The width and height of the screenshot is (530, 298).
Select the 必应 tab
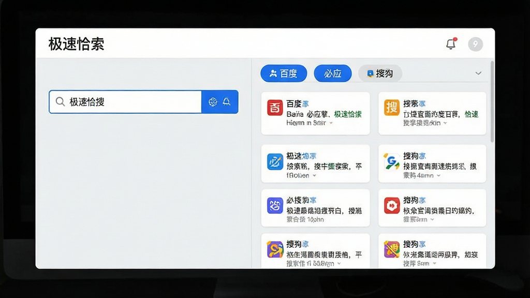click(333, 73)
